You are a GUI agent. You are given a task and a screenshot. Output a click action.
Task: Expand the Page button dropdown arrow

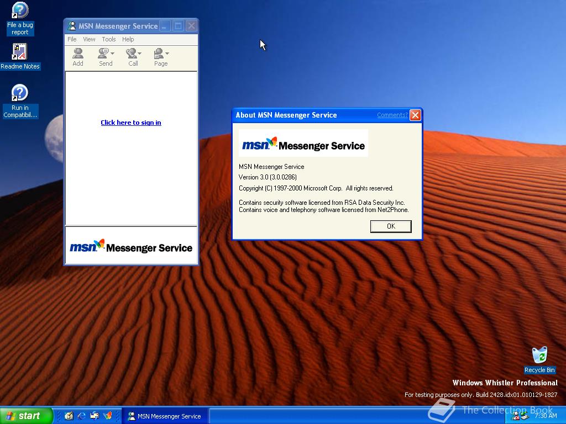tap(167, 54)
